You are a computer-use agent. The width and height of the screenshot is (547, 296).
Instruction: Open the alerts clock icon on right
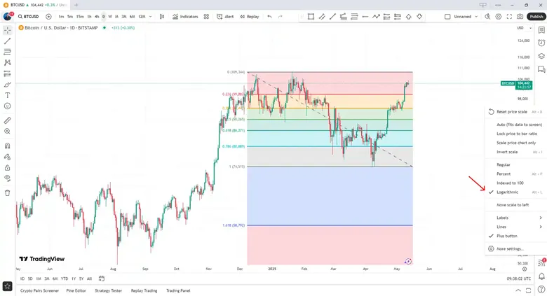click(x=541, y=43)
